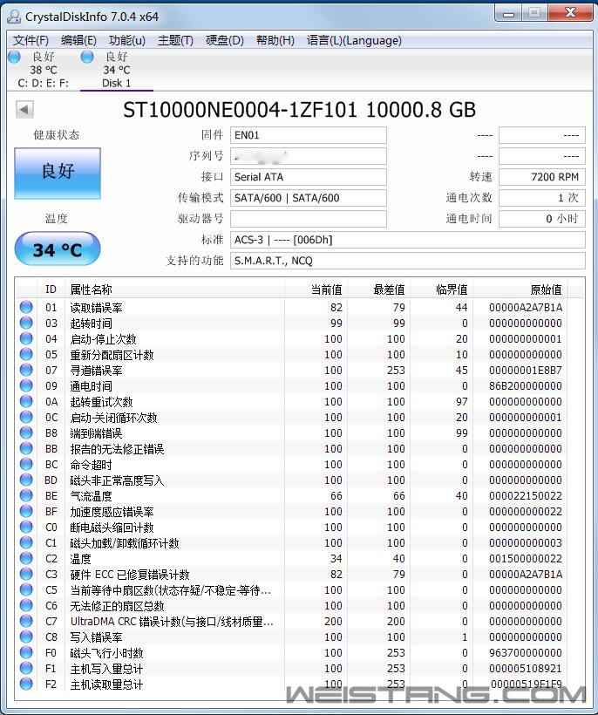The image size is (598, 715).
Task: Open the 硬盘(D) menu
Action: 225,41
